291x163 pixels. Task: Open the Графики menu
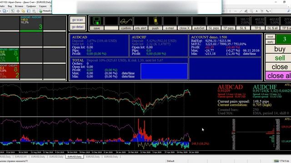point(31,6)
